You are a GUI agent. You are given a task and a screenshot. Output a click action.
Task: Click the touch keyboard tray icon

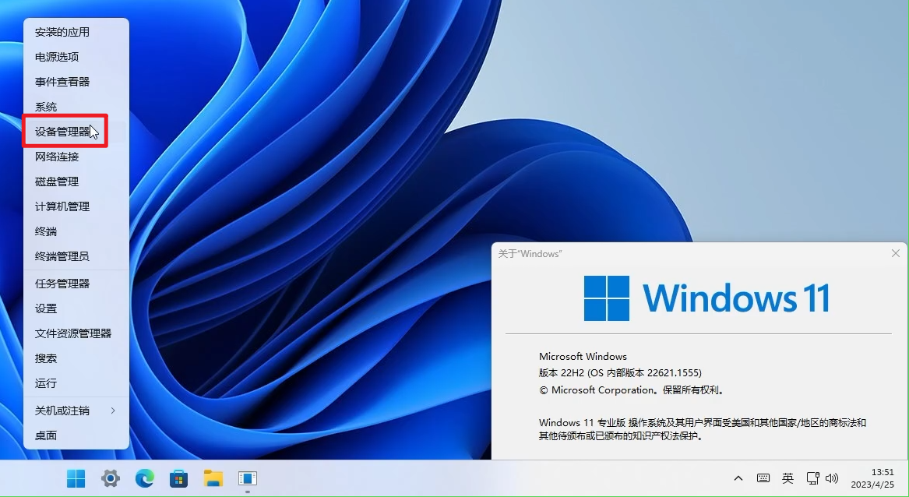click(763, 478)
